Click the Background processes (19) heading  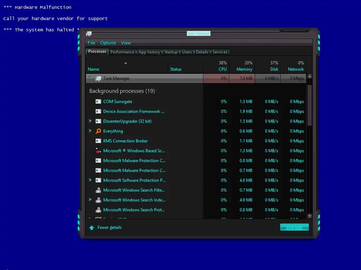[122, 91]
